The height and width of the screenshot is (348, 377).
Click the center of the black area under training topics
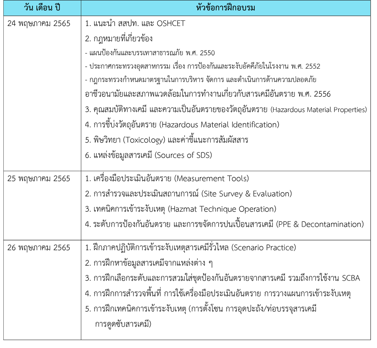tap(225, 177)
